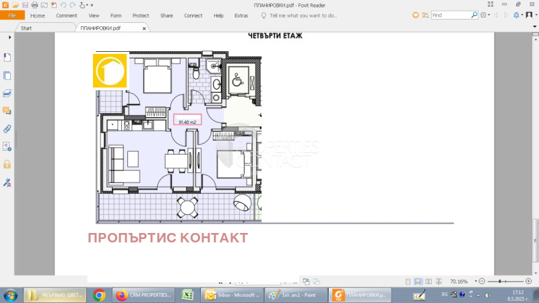539x303 pixels.
Task: Open the Attachments paperclip panel in sidebar
Action: coord(7,129)
